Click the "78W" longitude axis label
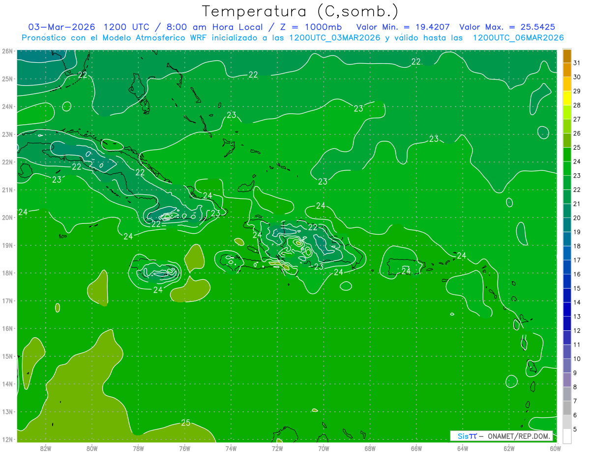The height and width of the screenshot is (455, 590). (138, 448)
